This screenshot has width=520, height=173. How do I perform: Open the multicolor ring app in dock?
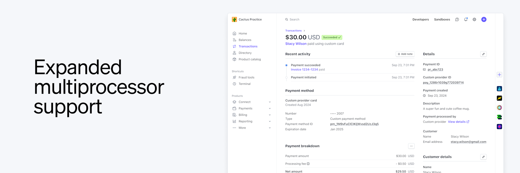click(x=499, y=108)
